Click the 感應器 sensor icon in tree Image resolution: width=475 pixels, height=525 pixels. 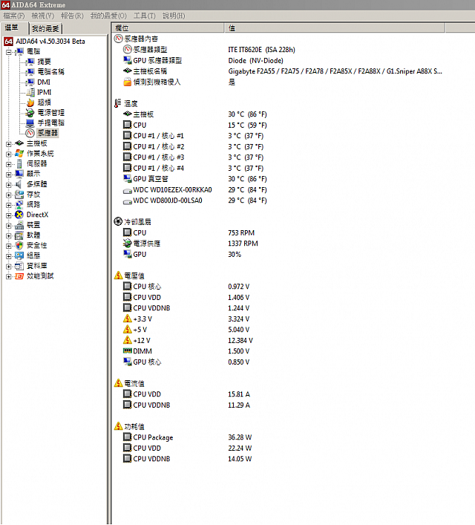pyautogui.click(x=30, y=133)
